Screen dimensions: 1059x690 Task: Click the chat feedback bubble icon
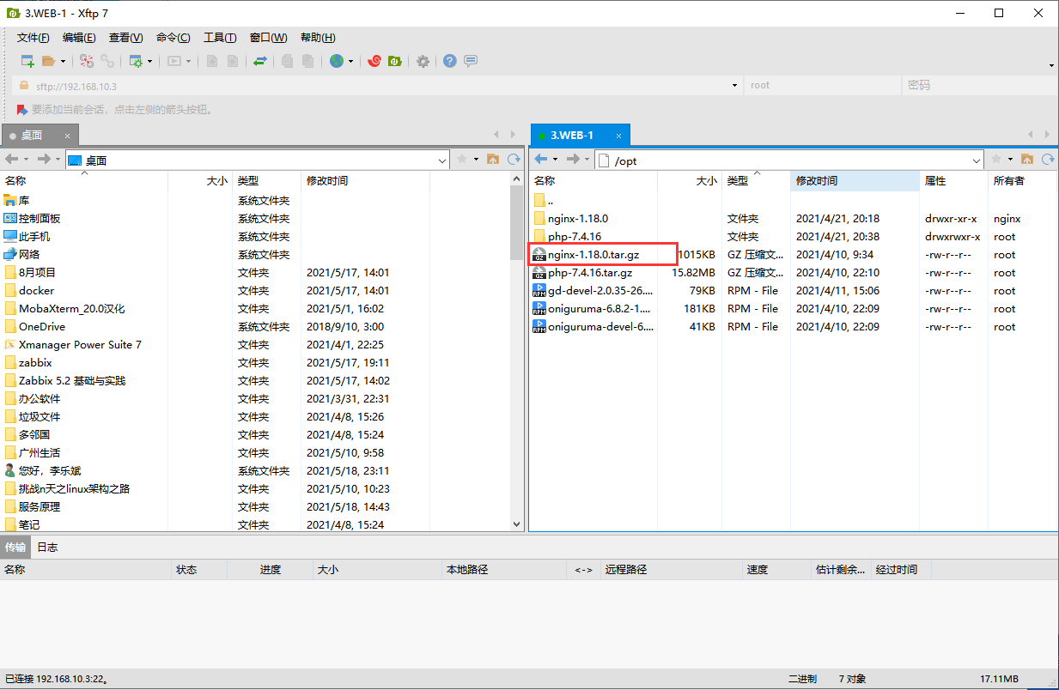coord(471,61)
